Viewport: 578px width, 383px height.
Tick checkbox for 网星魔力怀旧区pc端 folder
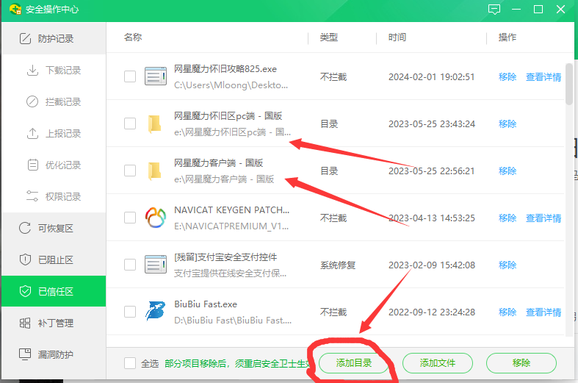(x=130, y=124)
